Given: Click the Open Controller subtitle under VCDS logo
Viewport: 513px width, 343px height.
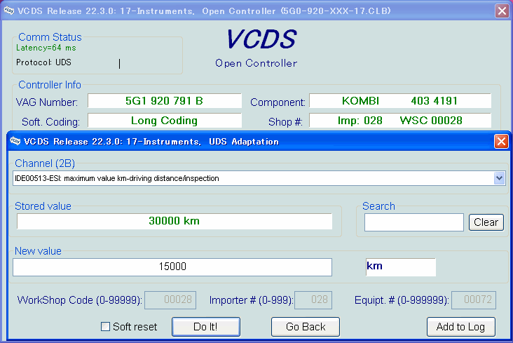Looking at the screenshot, I should 256,63.
